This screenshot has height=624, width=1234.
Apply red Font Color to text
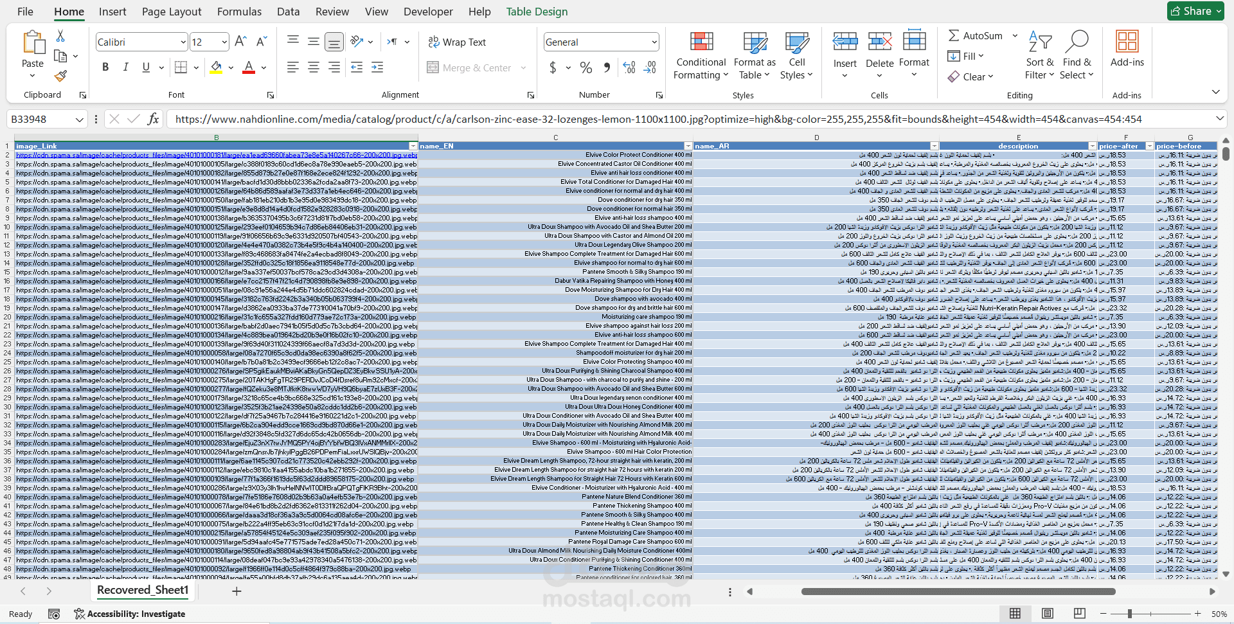tap(249, 67)
